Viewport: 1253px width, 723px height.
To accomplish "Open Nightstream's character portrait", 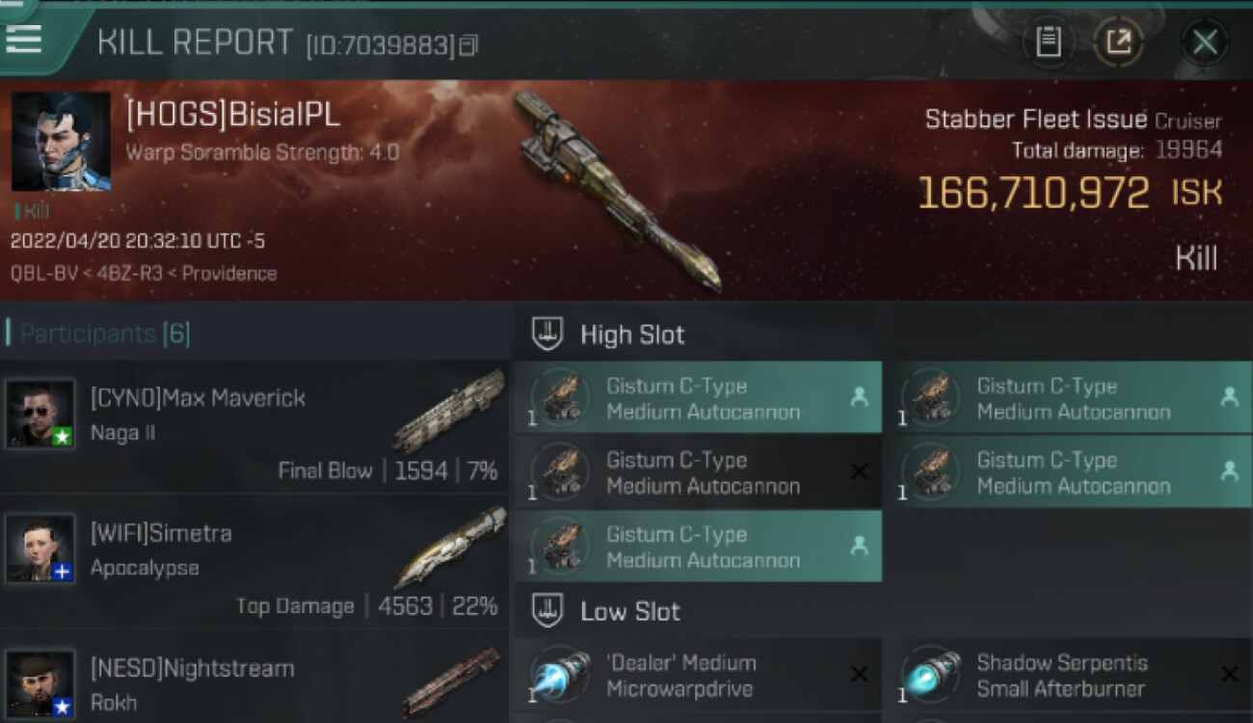I will 40,683.
